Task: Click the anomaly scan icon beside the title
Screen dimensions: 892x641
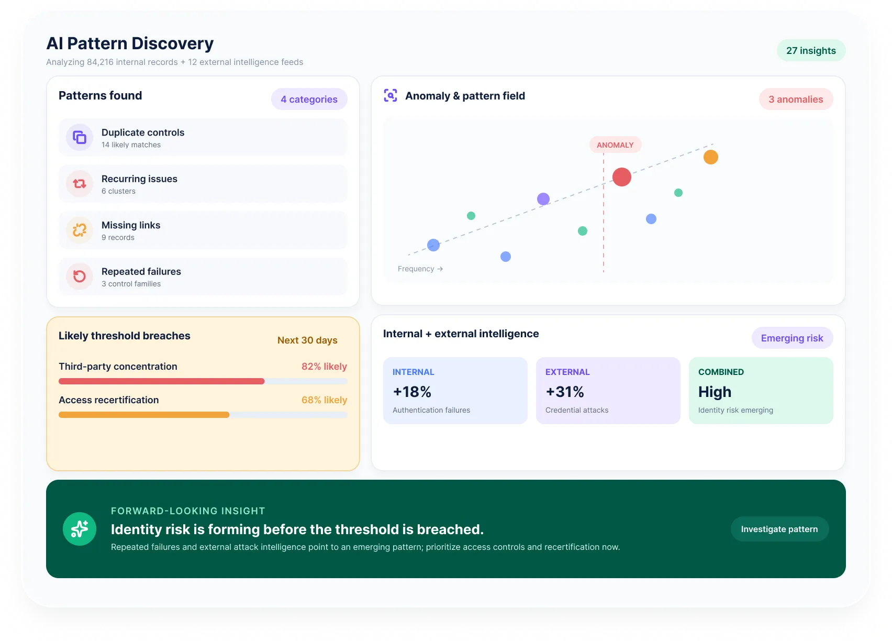Action: click(391, 95)
